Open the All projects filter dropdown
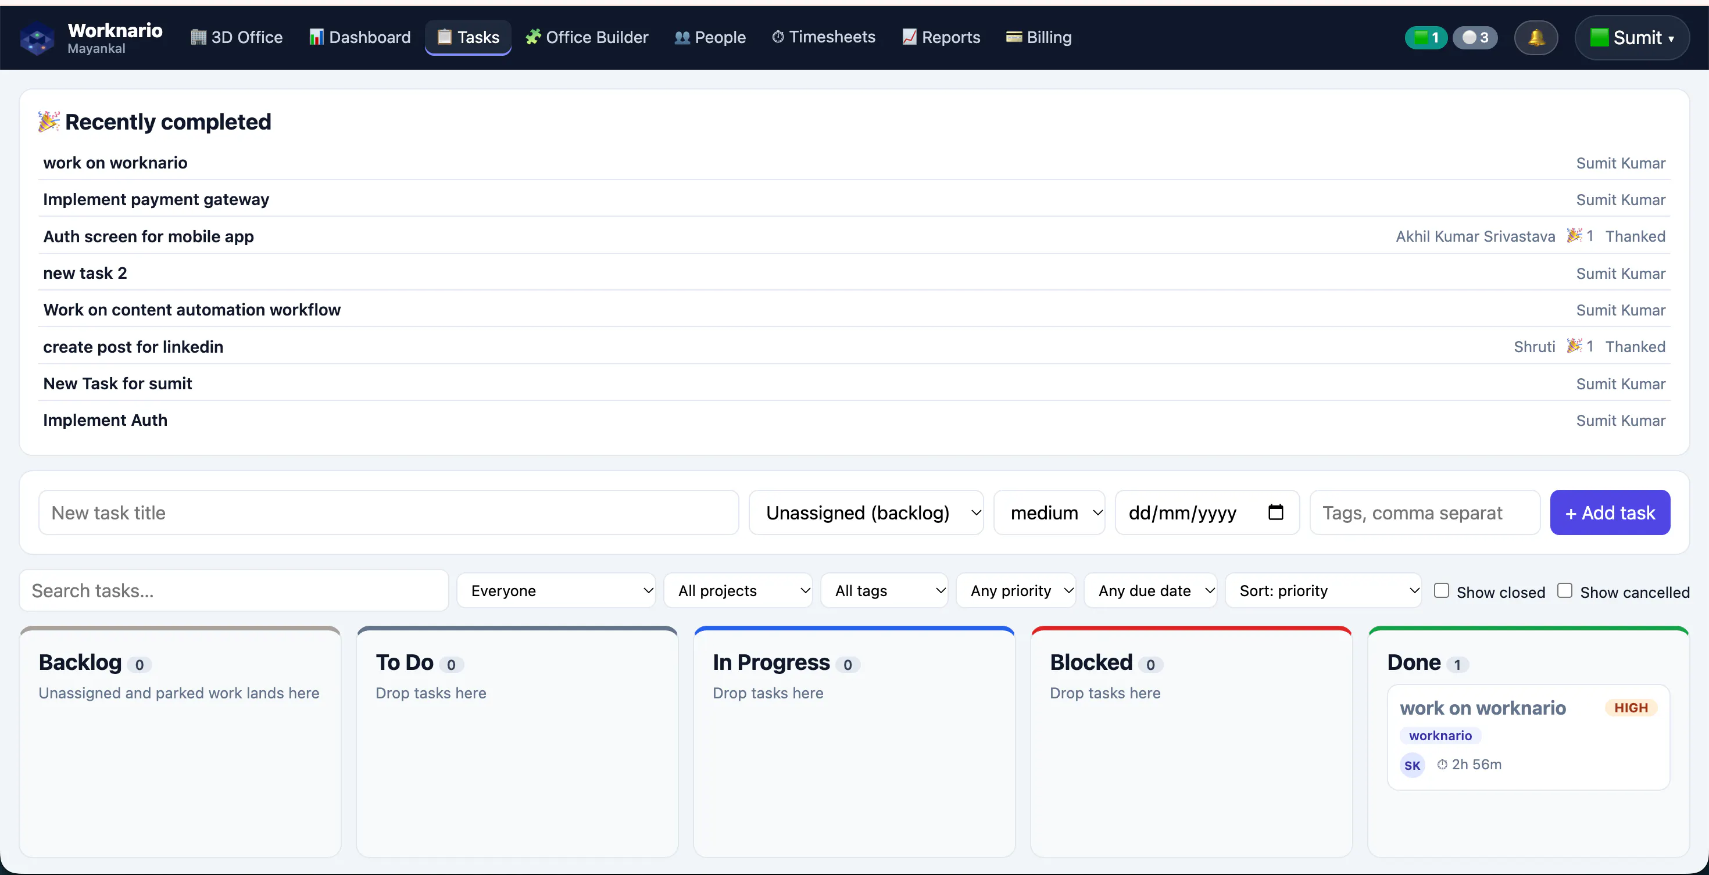Image resolution: width=1709 pixels, height=875 pixels. pyautogui.click(x=738, y=591)
